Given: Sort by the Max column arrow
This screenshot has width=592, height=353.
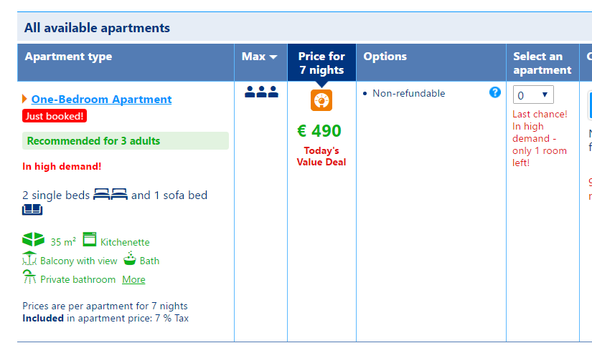Looking at the screenshot, I should (x=273, y=57).
